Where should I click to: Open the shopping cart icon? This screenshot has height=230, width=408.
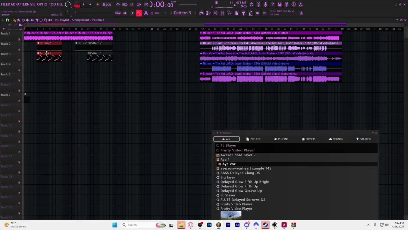click(264, 13)
